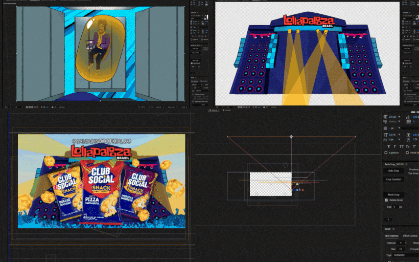Click kerning VA icon beside the camera wireframe view
Screen dimensions: 419x262
(385, 121)
